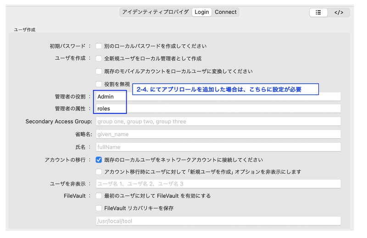This screenshot has width=367, height=238.
Task: Click the /usr/local/tool path field
Action: click(x=218, y=221)
